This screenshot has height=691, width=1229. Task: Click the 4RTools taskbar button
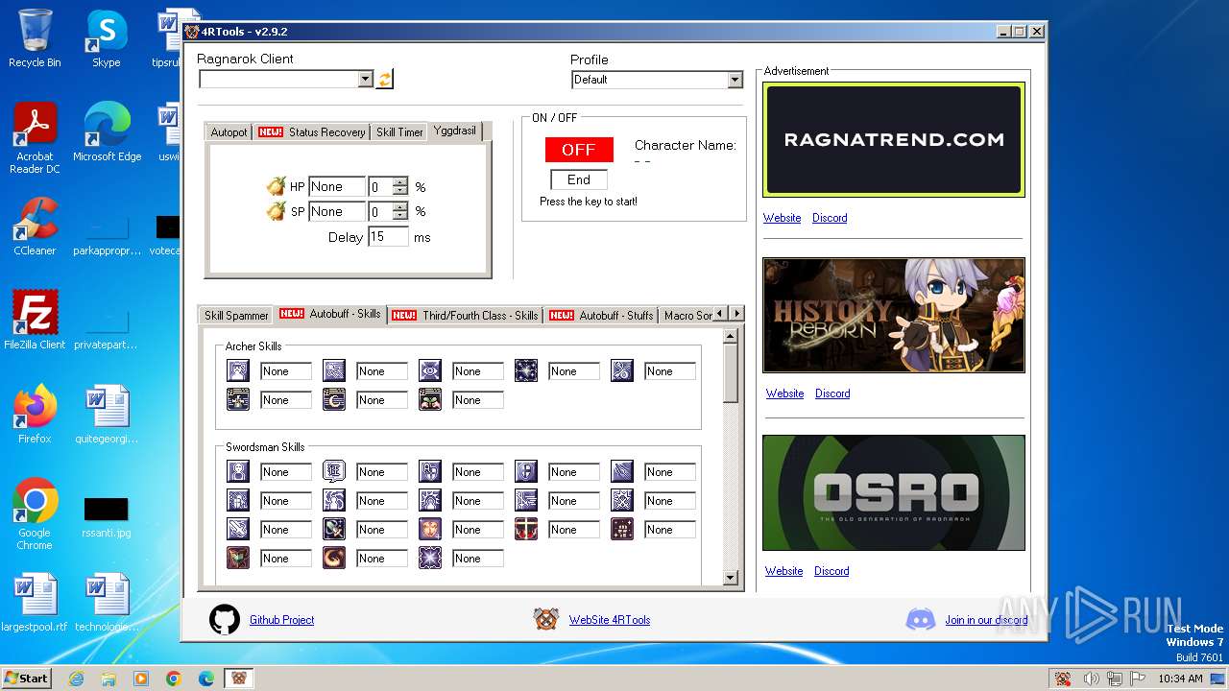point(239,679)
